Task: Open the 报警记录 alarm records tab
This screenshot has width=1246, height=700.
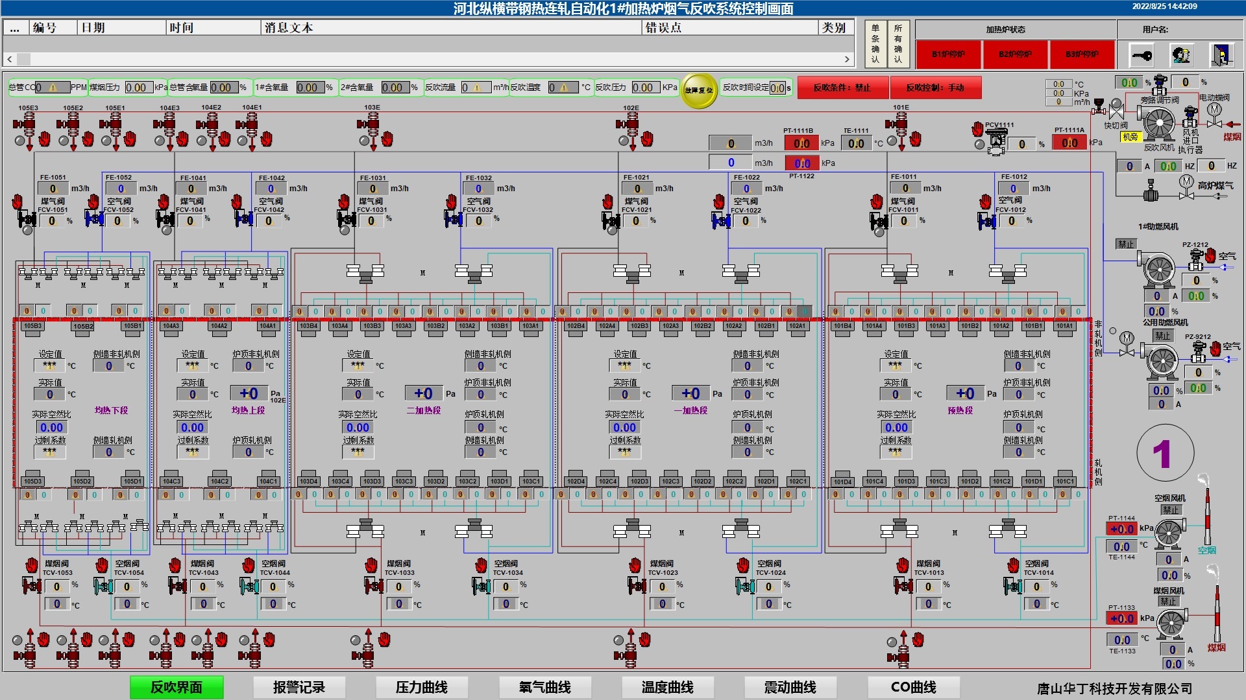Action: point(299,687)
